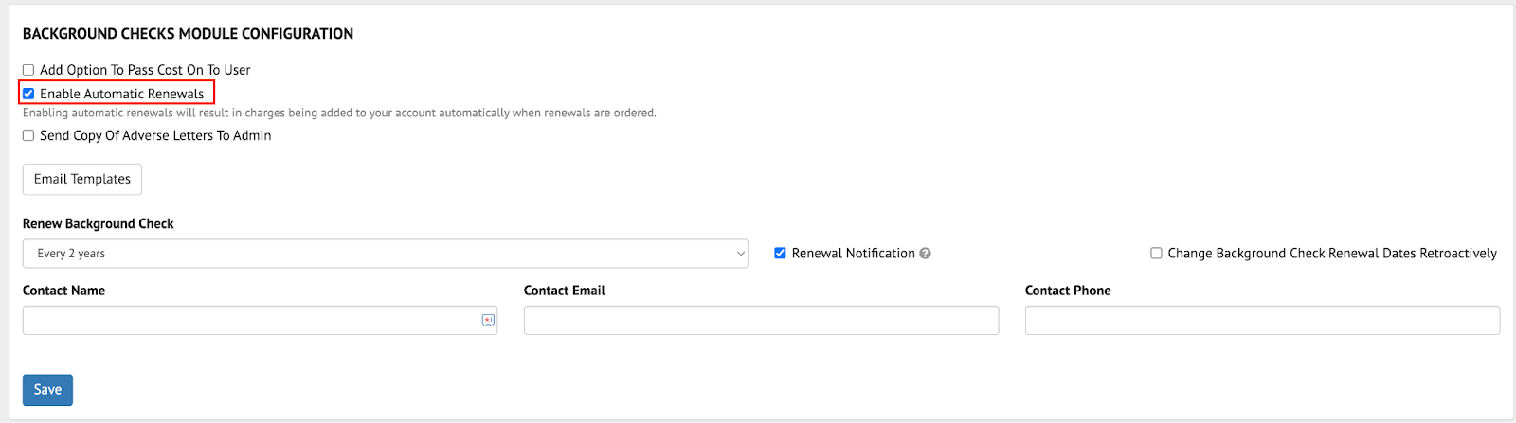Viewport: 1516px width, 423px height.
Task: Check Add Option To Pass Cost On To User
Action: tap(28, 70)
